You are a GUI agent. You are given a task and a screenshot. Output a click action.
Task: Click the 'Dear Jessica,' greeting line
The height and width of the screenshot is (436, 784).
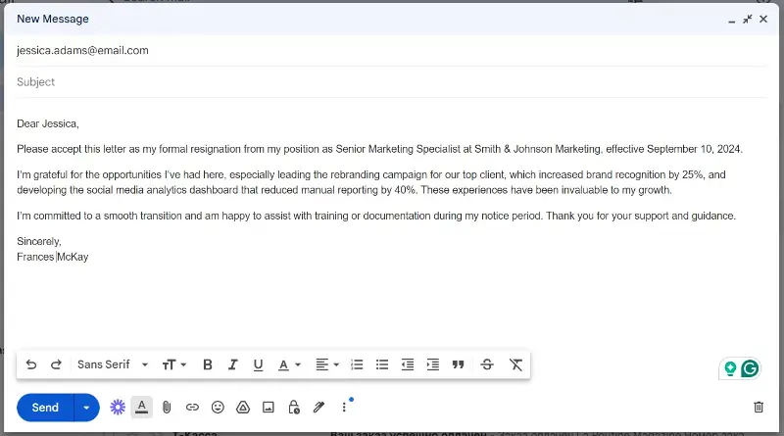tap(48, 123)
